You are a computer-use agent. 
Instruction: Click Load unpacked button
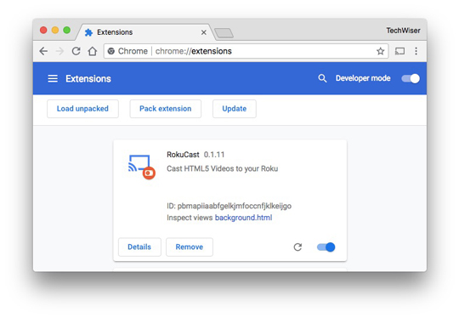coord(82,109)
